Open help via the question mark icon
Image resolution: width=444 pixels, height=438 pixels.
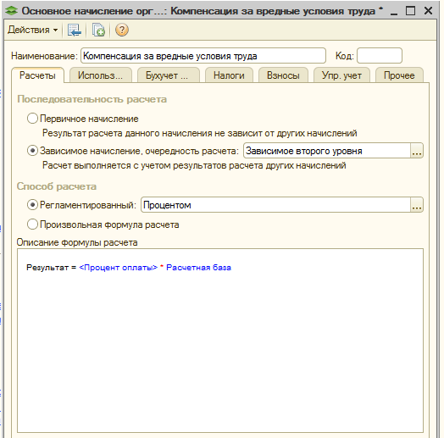122,30
